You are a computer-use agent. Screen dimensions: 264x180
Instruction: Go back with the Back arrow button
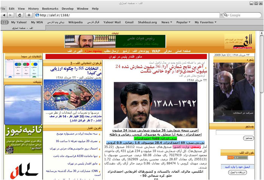point(4,15)
